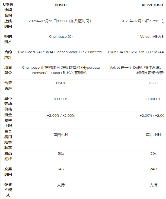Screen dimensions: 166x199
Task: Select USDT in the VELVETUSDT column
Action: [x=154, y=83]
